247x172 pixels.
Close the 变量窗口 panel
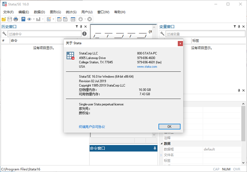point(244,27)
